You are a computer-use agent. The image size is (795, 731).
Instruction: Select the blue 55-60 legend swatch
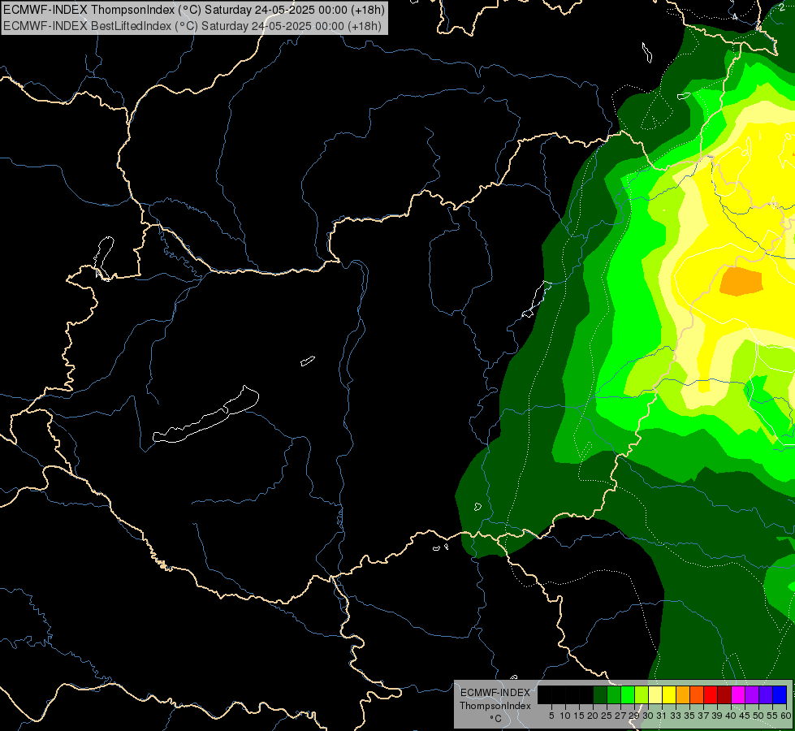click(780, 694)
